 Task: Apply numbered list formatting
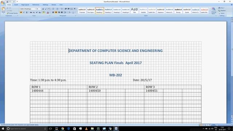click(58, 9)
